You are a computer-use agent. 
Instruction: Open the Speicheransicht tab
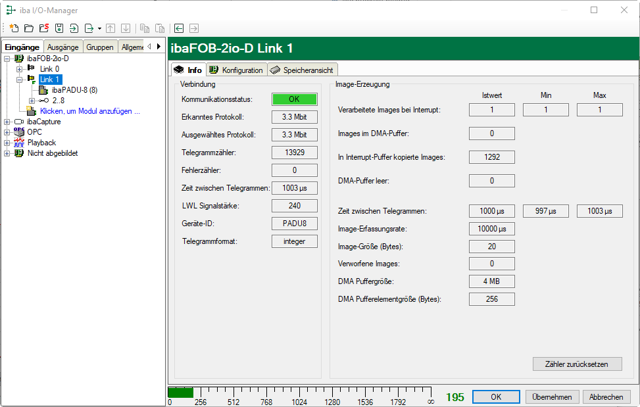[302, 70]
